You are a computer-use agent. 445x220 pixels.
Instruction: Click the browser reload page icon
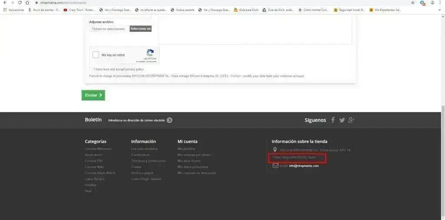coord(20,3)
